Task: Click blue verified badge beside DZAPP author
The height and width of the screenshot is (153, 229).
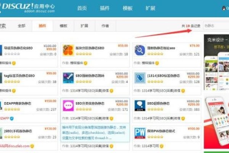Action: pyautogui.click(x=12, y=118)
